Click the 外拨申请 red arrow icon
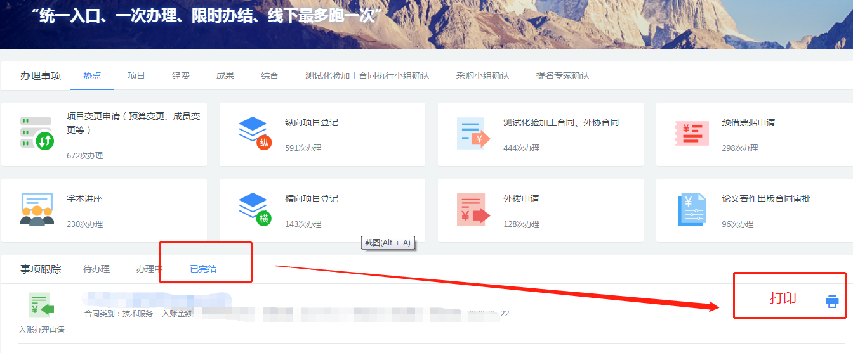 [x=473, y=210]
